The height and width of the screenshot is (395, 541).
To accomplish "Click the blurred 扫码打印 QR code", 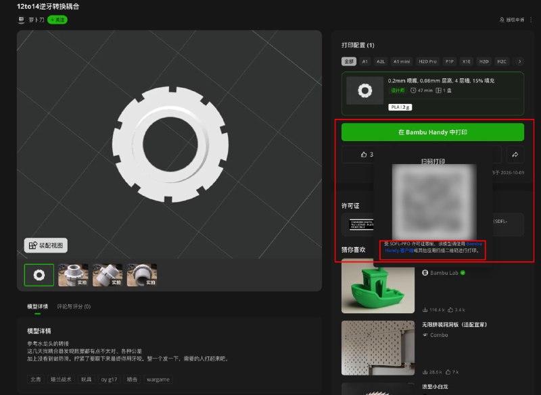I will [434, 202].
